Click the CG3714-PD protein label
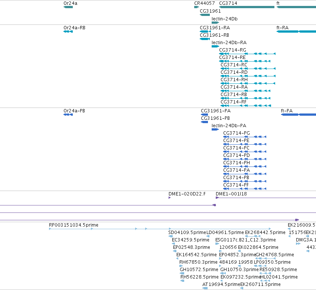Image resolution: width=316 pixels, height=290 pixels. point(237,155)
